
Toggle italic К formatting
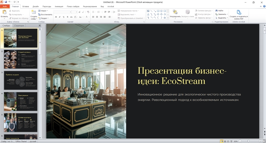[x=60, y=17]
